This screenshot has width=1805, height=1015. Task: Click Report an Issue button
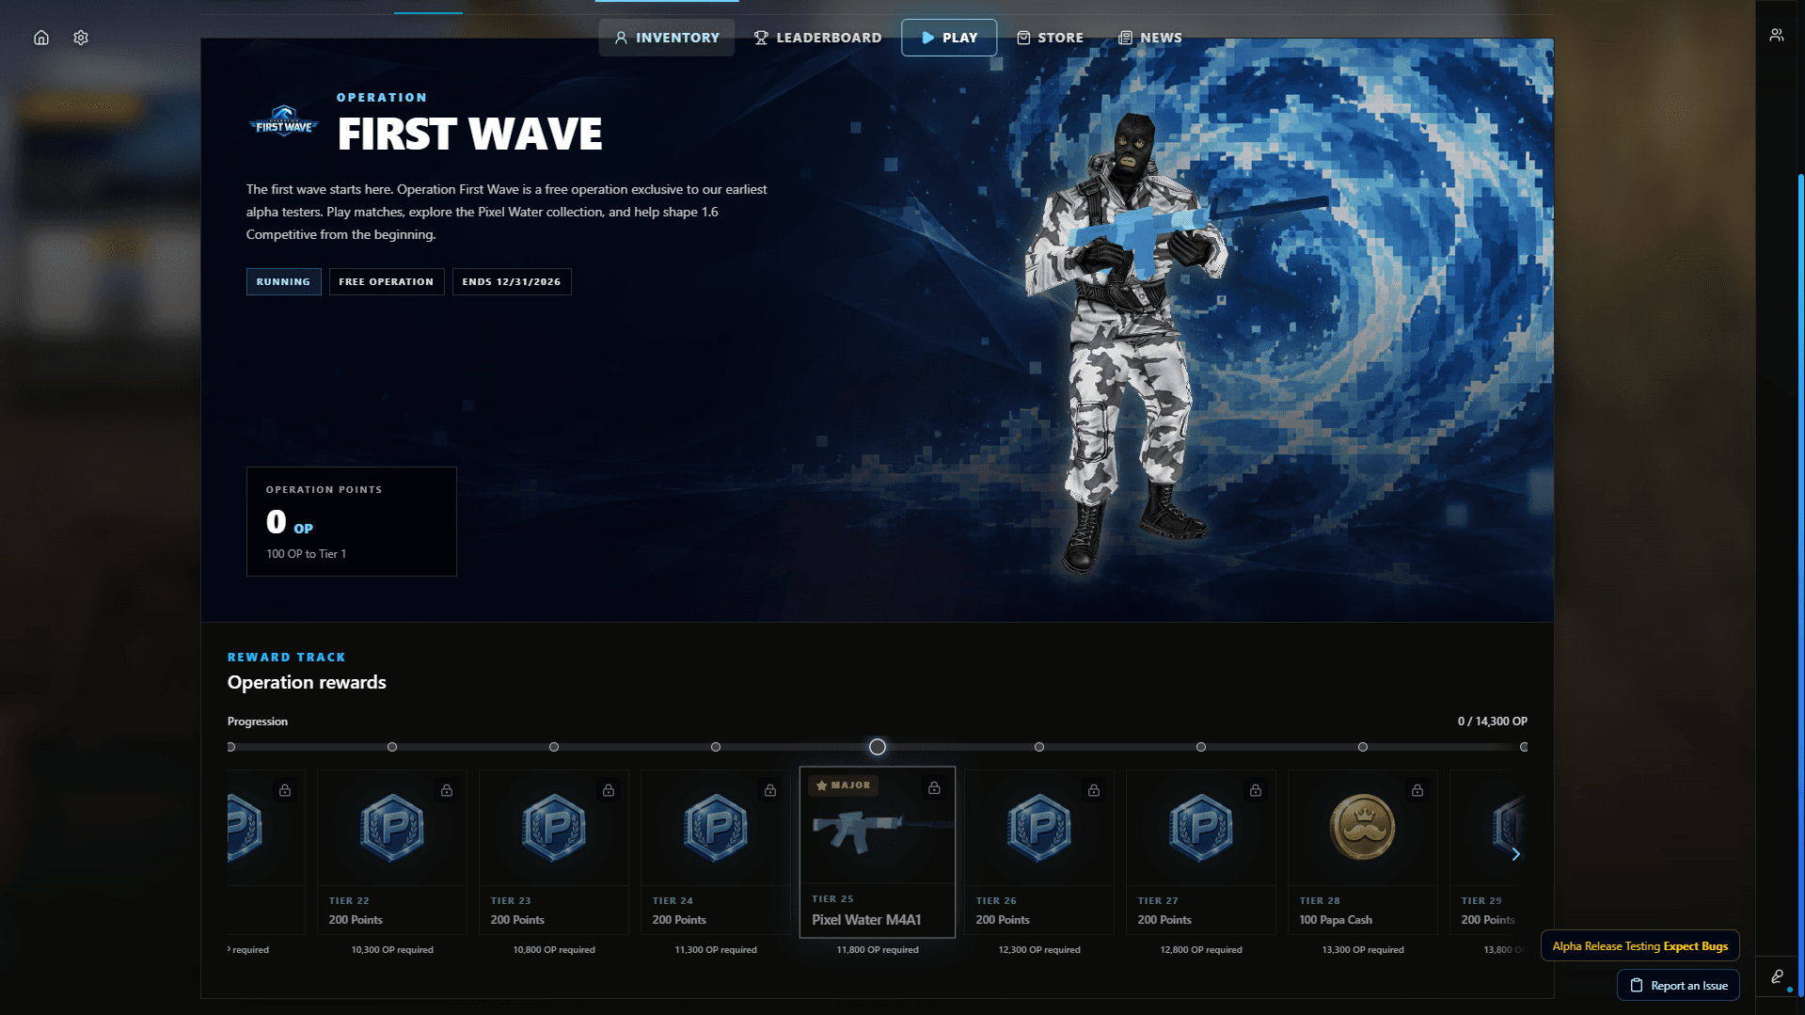(1678, 985)
